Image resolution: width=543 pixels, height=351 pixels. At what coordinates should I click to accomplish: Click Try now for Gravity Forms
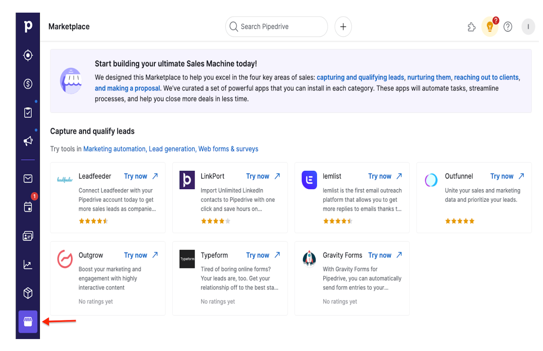[385, 255]
